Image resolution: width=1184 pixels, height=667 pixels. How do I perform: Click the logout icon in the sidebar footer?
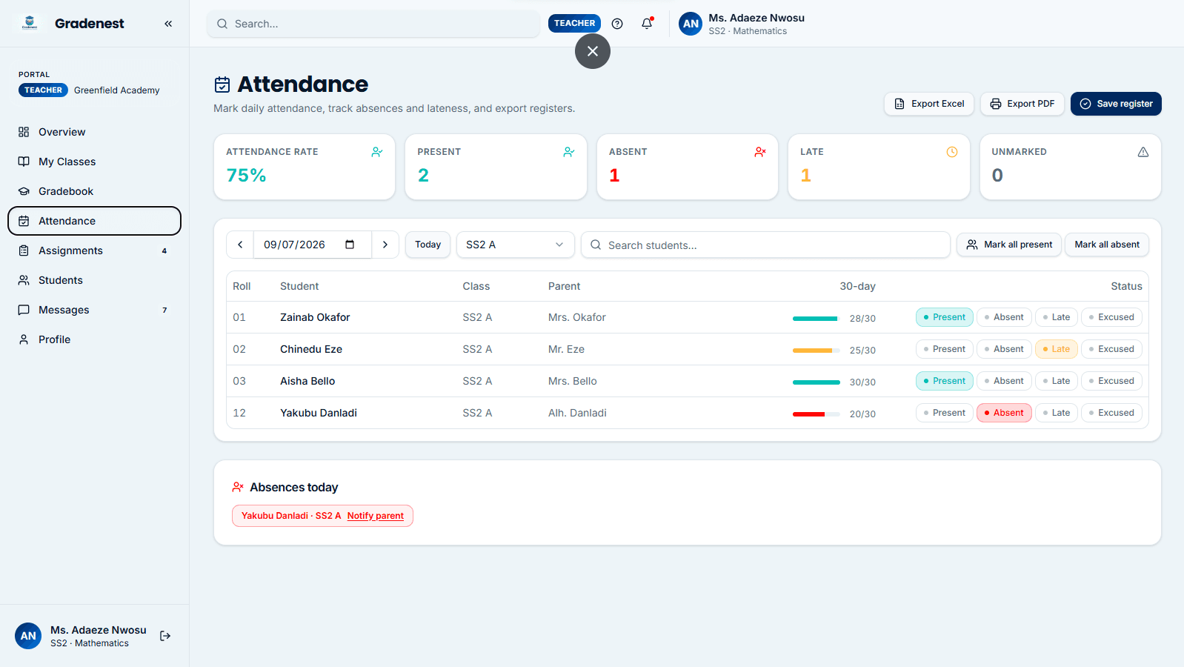pos(165,636)
